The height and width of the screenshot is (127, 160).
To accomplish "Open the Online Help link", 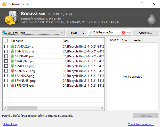I will [10, 124].
